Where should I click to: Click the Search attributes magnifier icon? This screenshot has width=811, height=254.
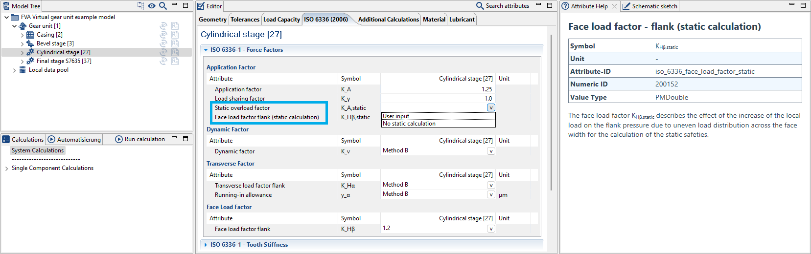coord(480,6)
